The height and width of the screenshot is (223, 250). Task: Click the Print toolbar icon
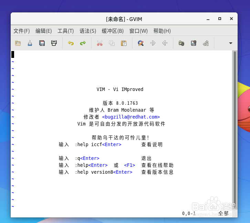(54, 43)
